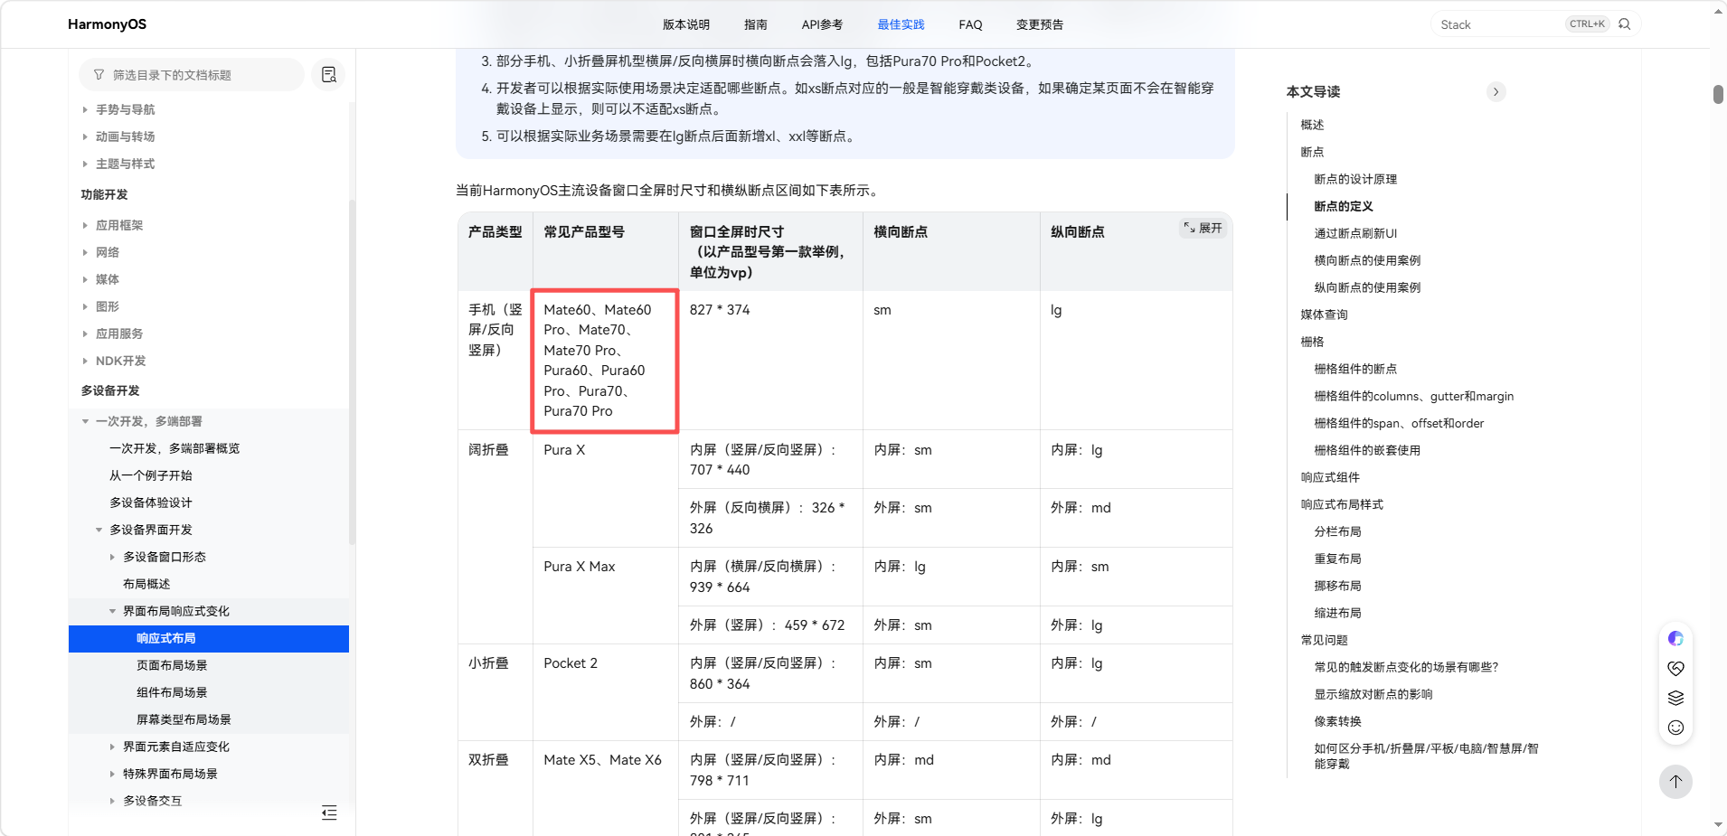Jump to 分栏布局 section
This screenshot has width=1727, height=836.
(x=1337, y=531)
